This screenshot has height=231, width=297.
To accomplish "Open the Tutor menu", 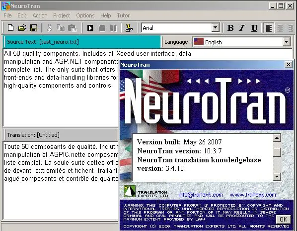I will [x=123, y=15].
